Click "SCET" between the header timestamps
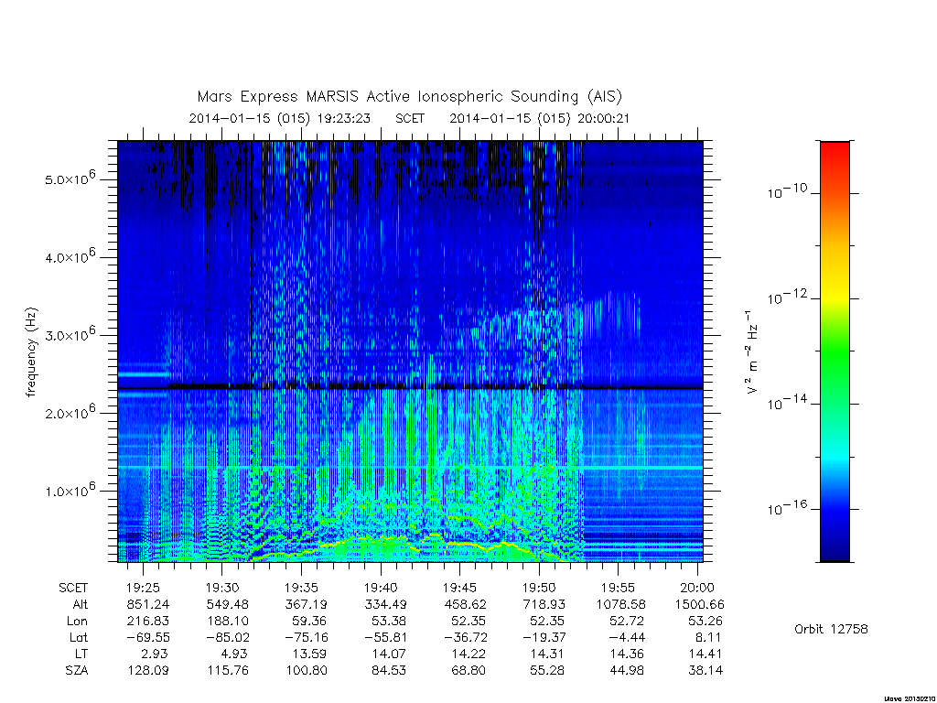Screen dimensions: 937x703 (x=410, y=118)
